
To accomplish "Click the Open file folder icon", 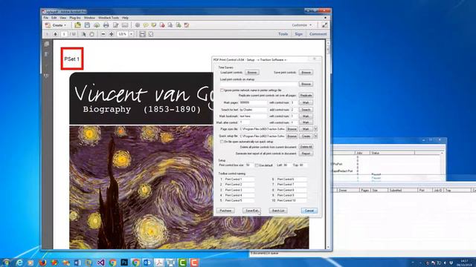I will coord(77,25).
